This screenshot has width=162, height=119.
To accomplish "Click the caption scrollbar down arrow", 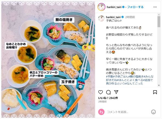I will pyautogui.click(x=159, y=85).
